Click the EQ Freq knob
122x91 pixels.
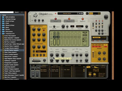click(35, 20)
